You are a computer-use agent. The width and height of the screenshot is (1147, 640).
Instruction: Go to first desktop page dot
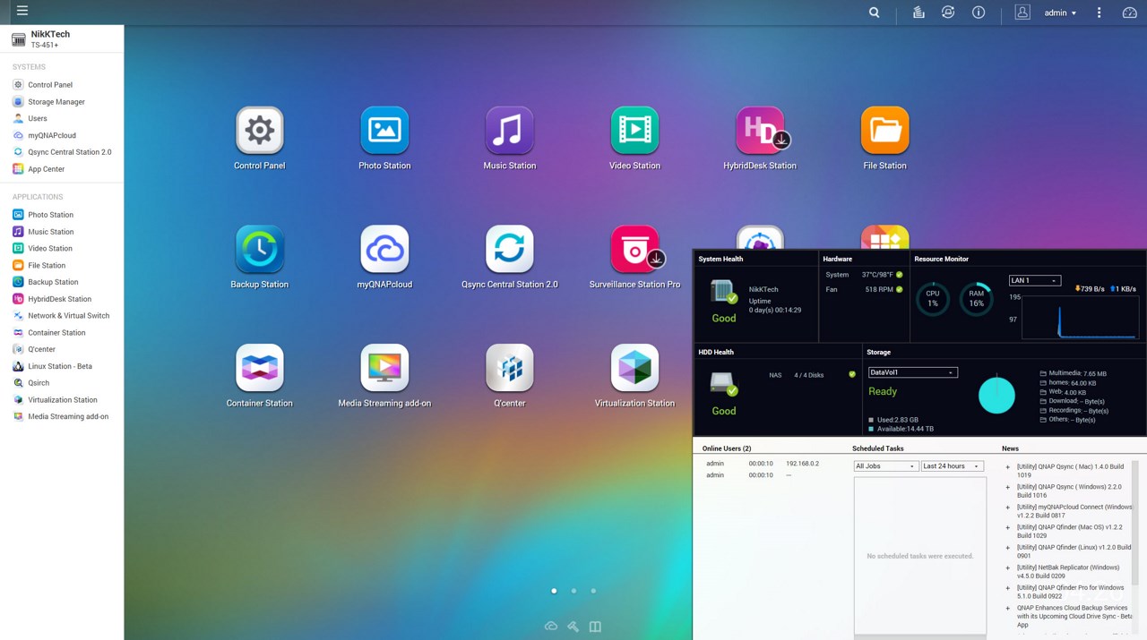pyautogui.click(x=554, y=591)
